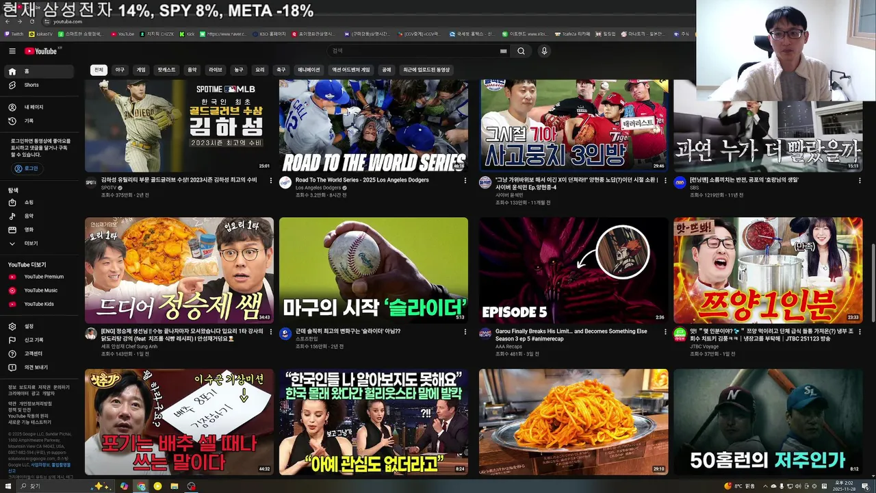Open the 마구의 시작 슬라이더 thumbnail
The image size is (876, 493).
click(x=374, y=270)
